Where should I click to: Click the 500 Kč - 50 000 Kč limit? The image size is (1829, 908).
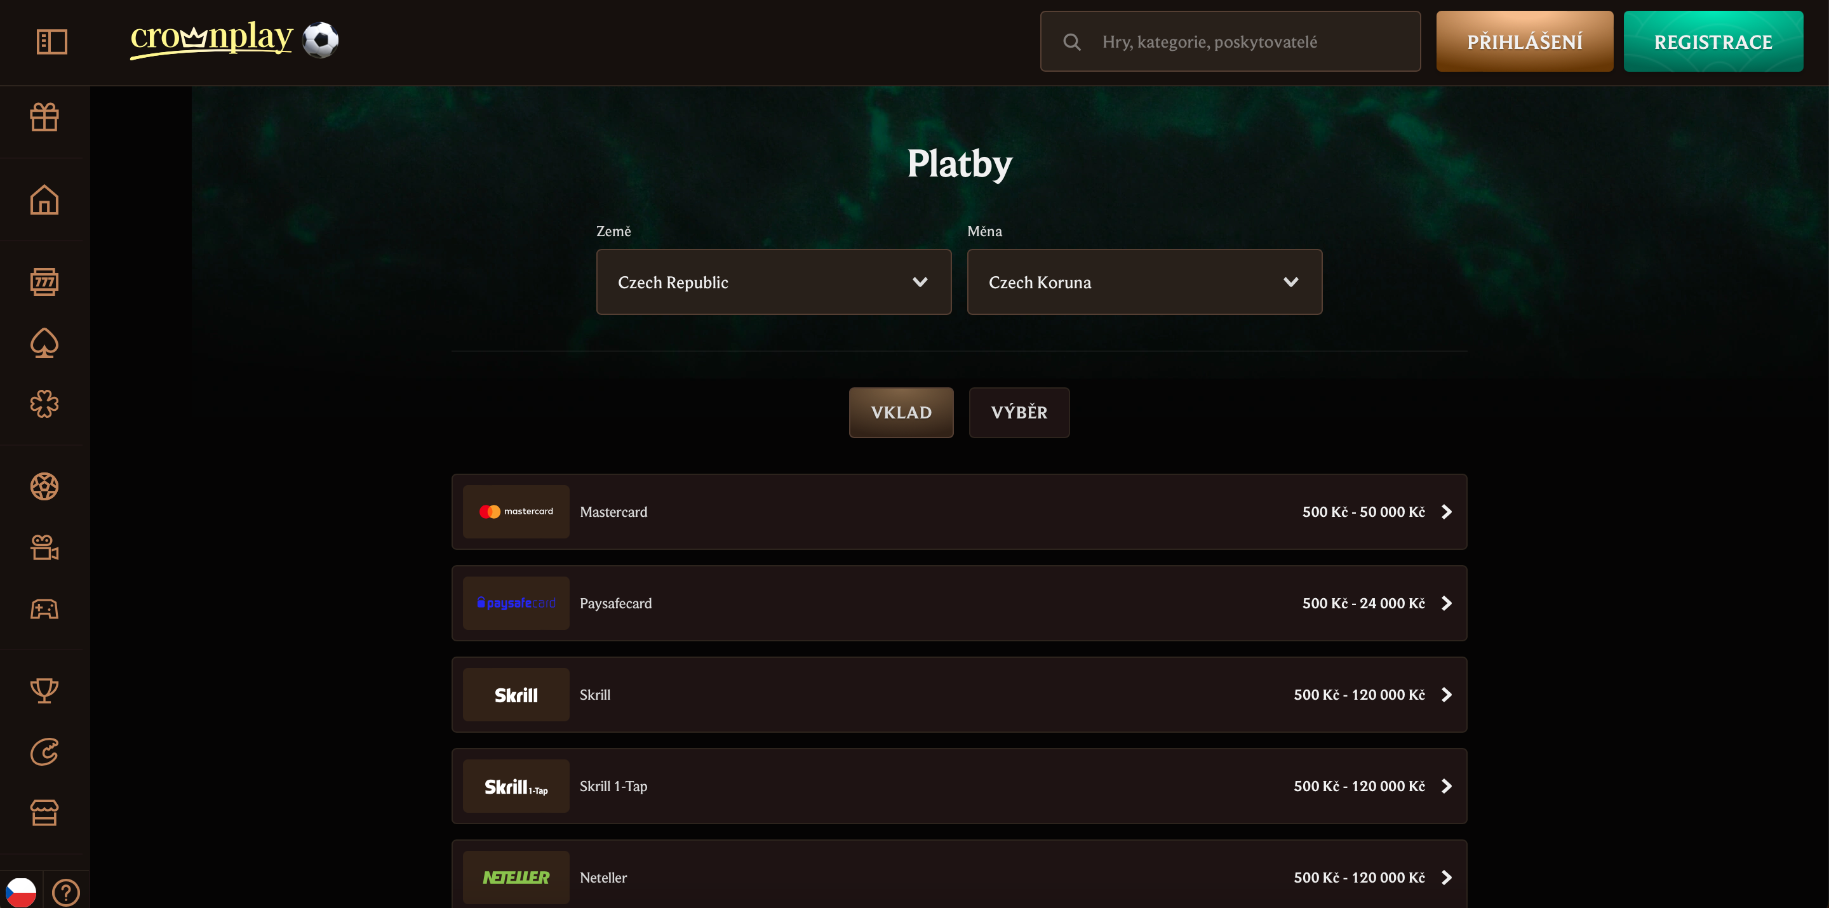click(1363, 512)
